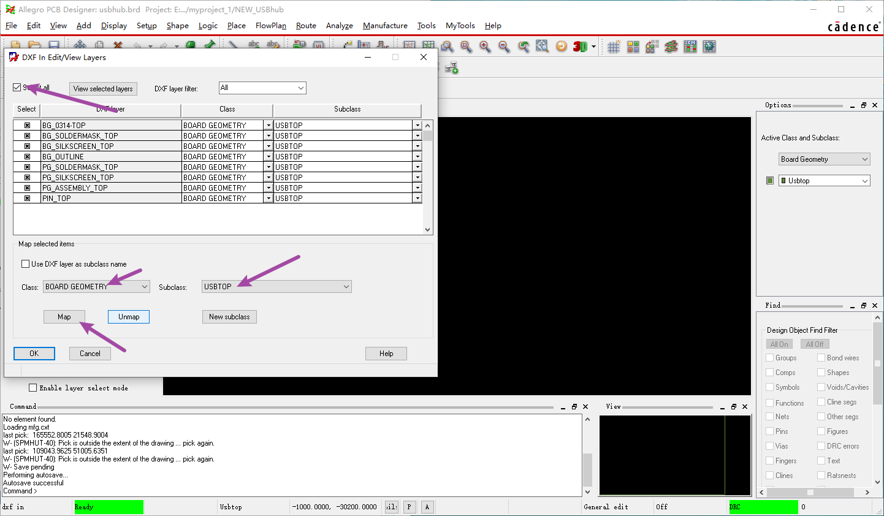Click the Zoom Selection icon
The image size is (884, 516).
tap(543, 47)
